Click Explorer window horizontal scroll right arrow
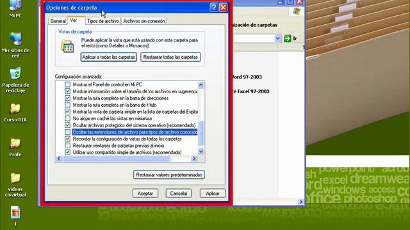 coord(300,202)
